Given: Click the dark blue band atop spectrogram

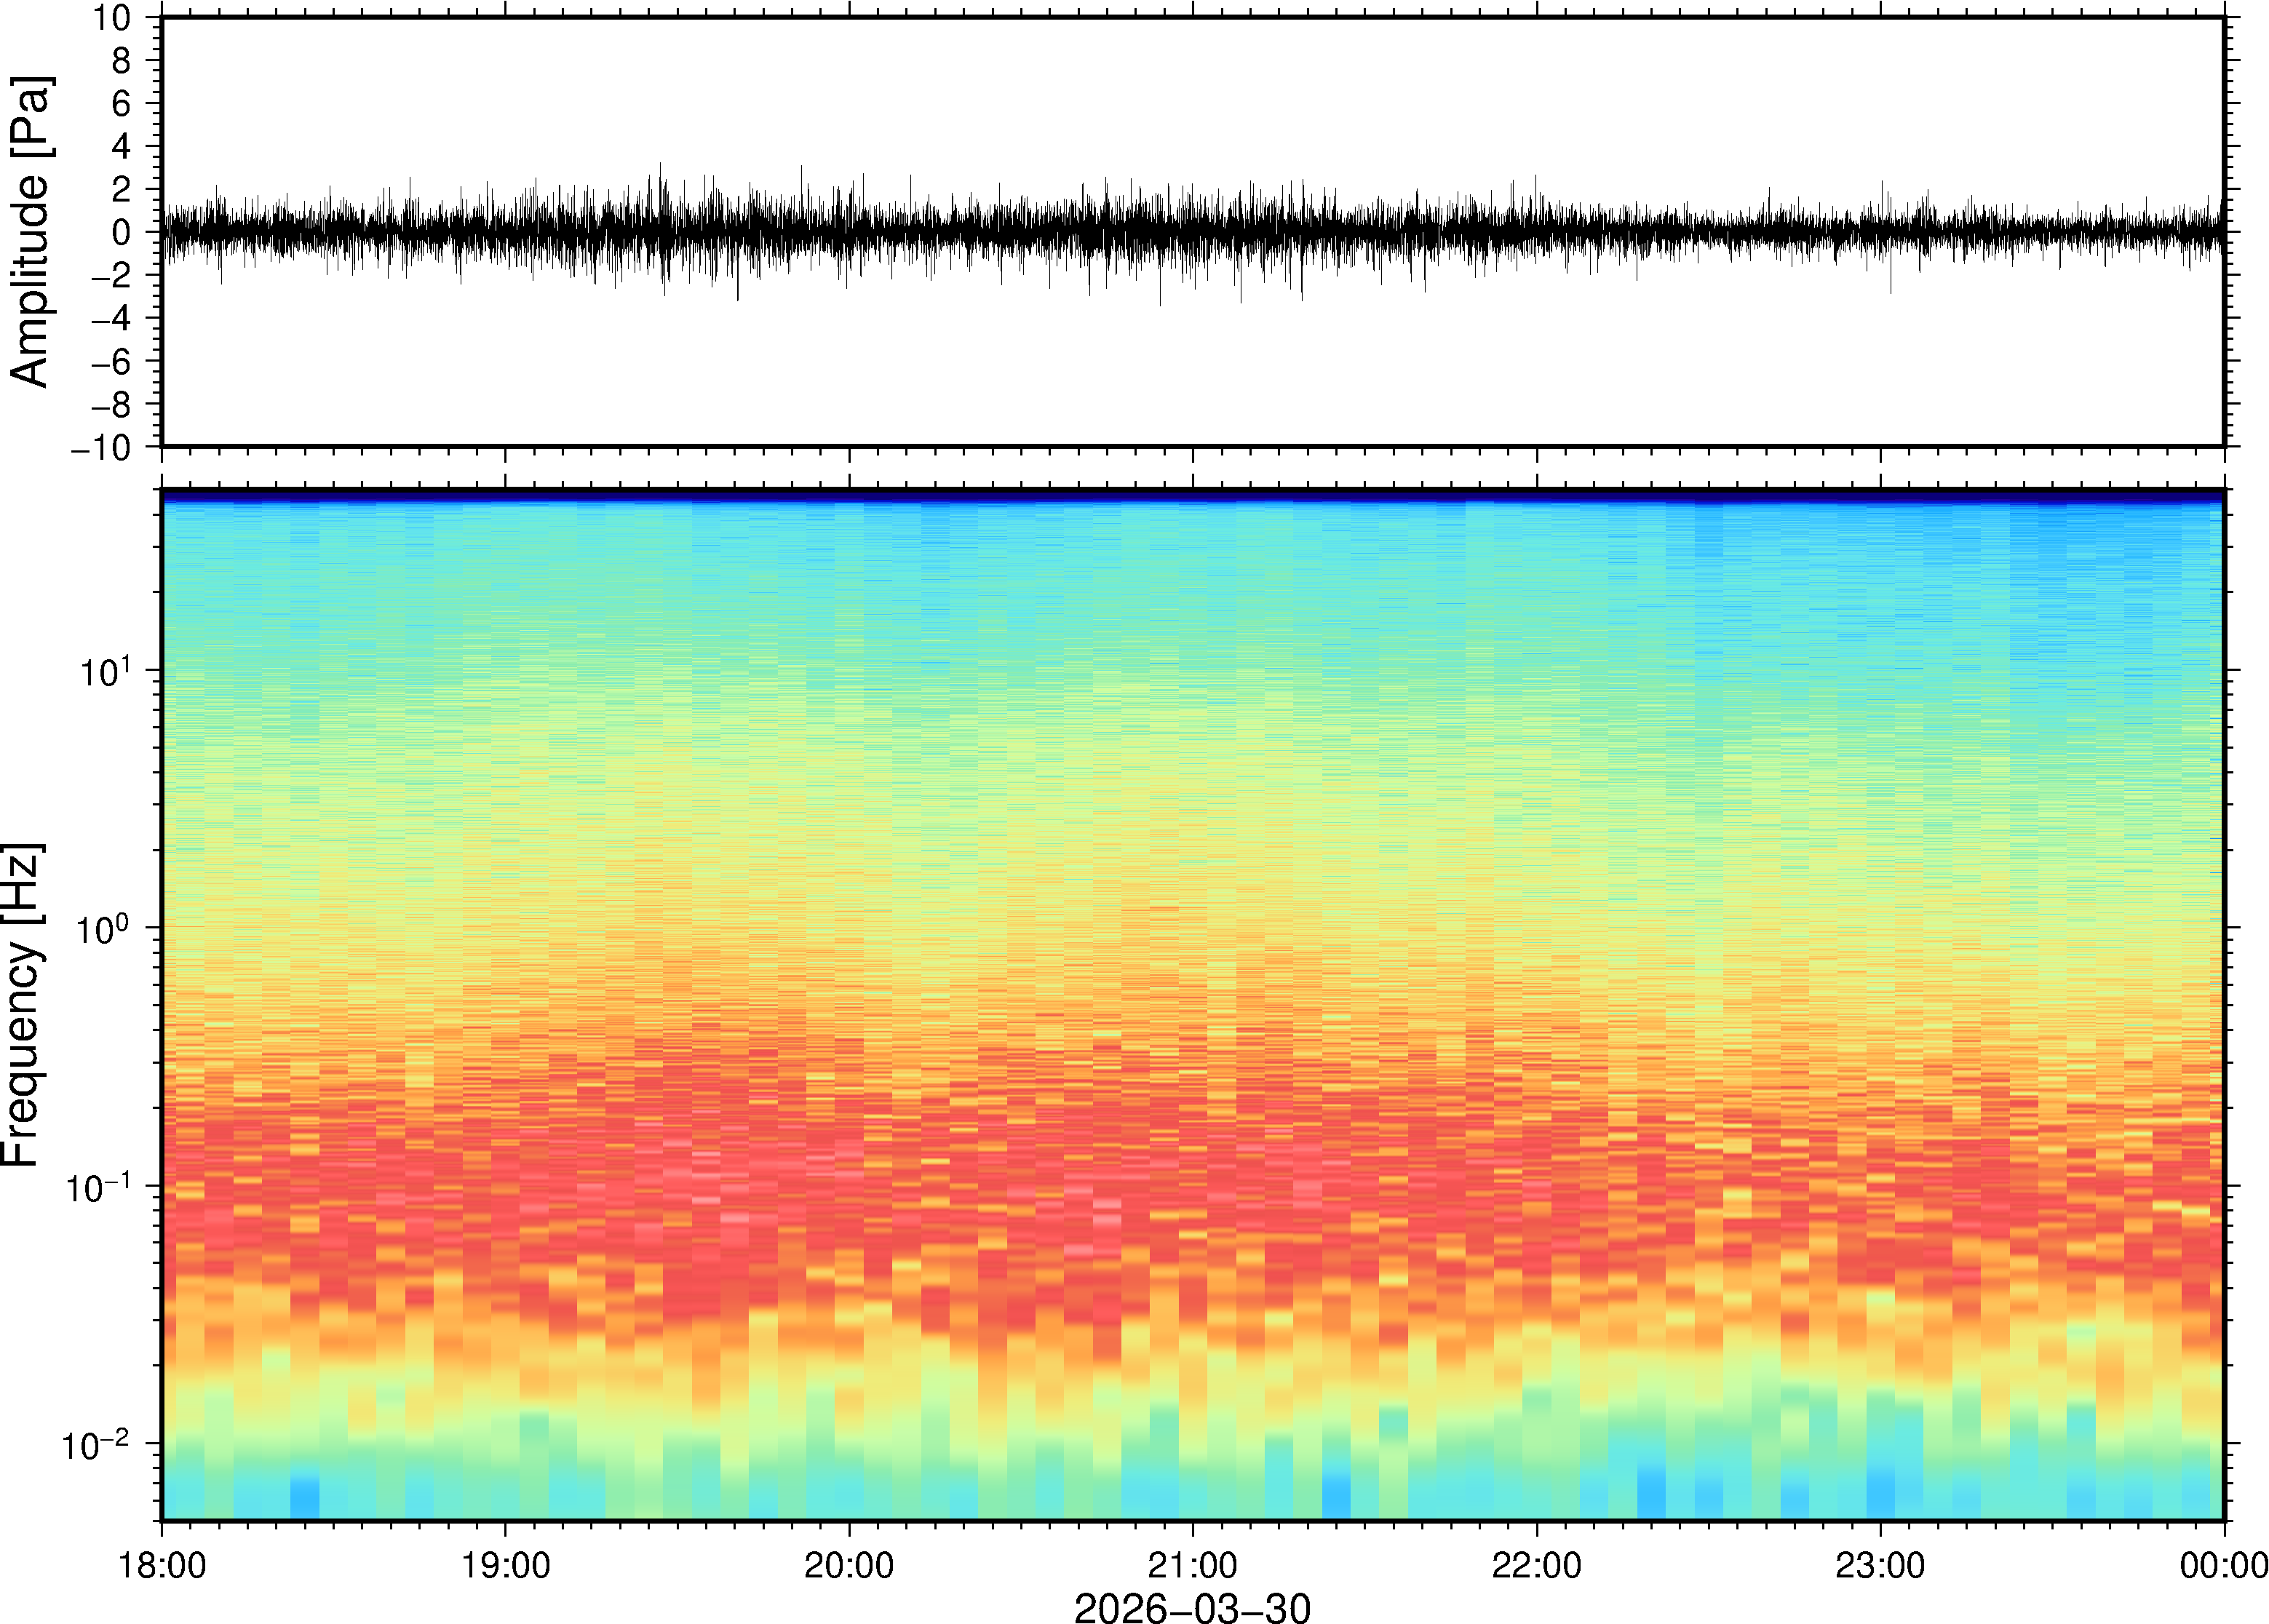Looking at the screenshot, I should pos(1192,495).
